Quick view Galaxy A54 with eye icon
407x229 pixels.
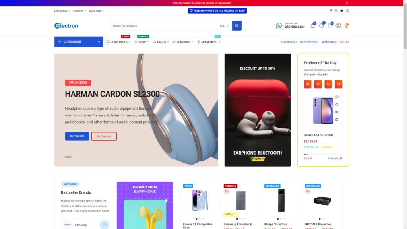(337, 112)
